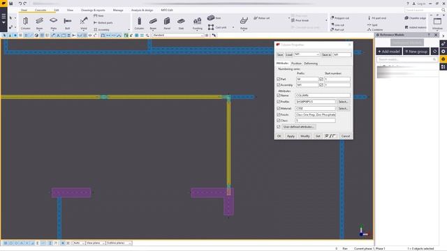This screenshot has height=251, width=447.
Task: Click the Added material tool
Action: [416, 27]
